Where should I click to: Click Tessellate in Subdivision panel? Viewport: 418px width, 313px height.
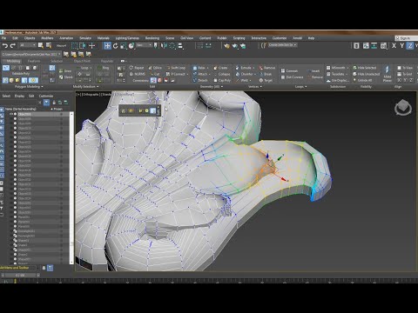pyautogui.click(x=336, y=74)
